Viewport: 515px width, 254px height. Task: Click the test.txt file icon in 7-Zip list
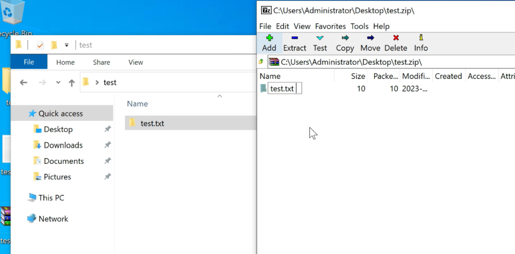pyautogui.click(x=263, y=88)
